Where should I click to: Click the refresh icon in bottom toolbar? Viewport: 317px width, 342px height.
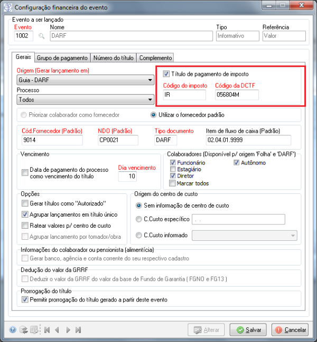pyautogui.click(x=23, y=330)
